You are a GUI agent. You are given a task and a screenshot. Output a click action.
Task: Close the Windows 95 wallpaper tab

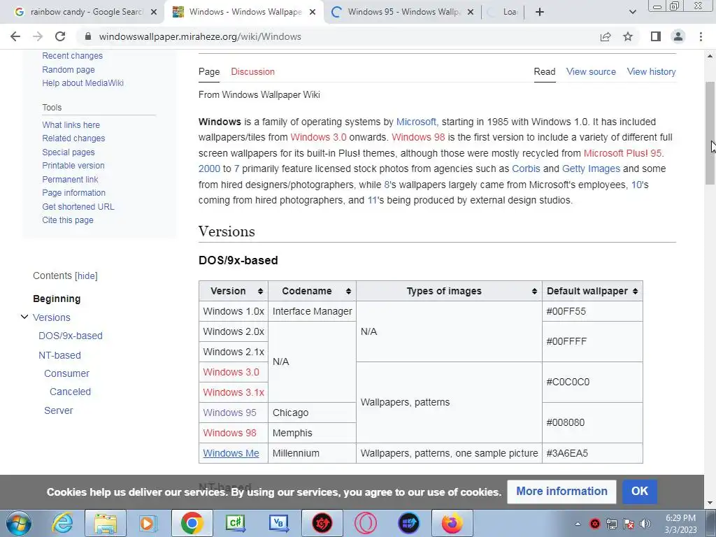(471, 12)
